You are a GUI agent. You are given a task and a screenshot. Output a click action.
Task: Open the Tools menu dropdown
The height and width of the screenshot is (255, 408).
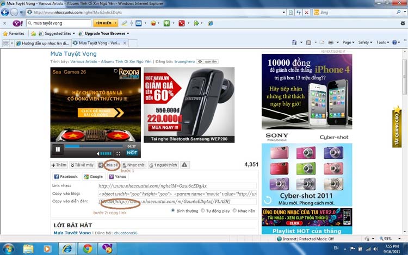coord(382,42)
